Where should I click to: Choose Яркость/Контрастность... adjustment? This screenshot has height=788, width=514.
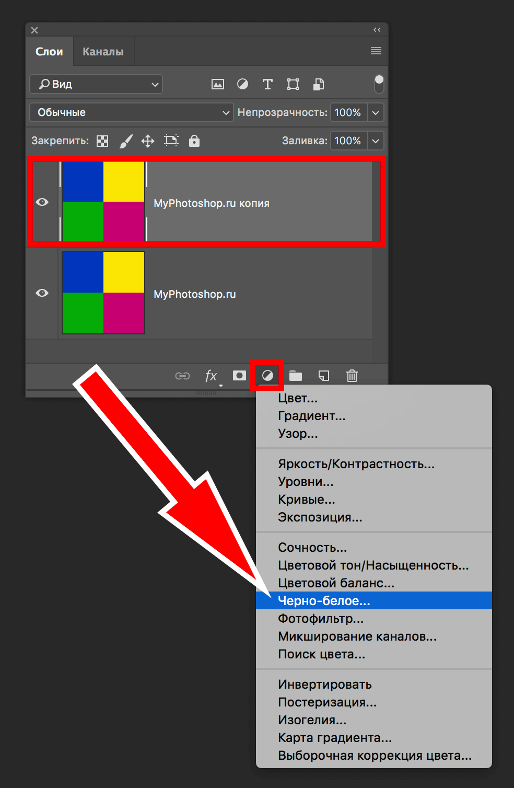[x=374, y=464]
